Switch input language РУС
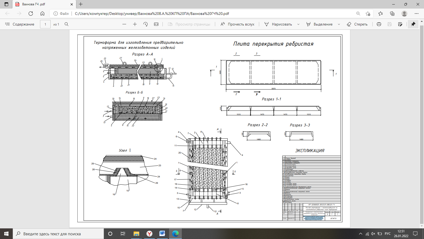This screenshot has height=239, width=424. tap(388, 234)
